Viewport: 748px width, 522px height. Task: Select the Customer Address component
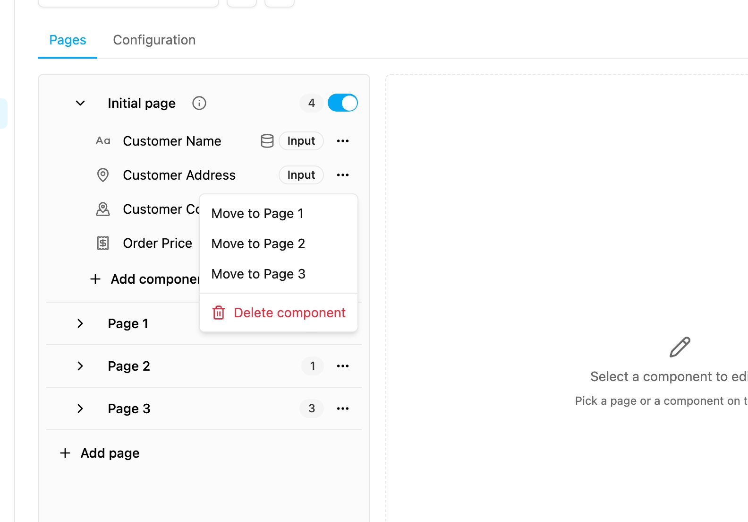179,175
